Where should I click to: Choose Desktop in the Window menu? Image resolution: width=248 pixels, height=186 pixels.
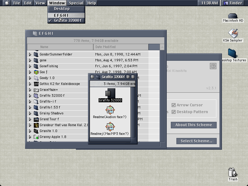(x=66, y=9)
